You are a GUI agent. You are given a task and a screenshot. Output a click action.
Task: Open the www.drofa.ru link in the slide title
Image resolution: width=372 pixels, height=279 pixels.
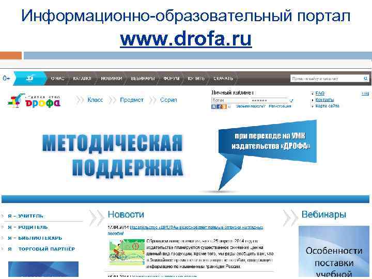[186, 39]
